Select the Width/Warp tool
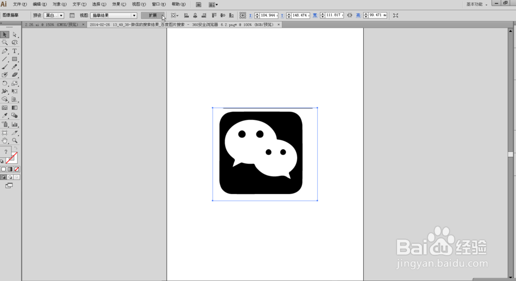This screenshot has width=516, height=281. point(5,91)
